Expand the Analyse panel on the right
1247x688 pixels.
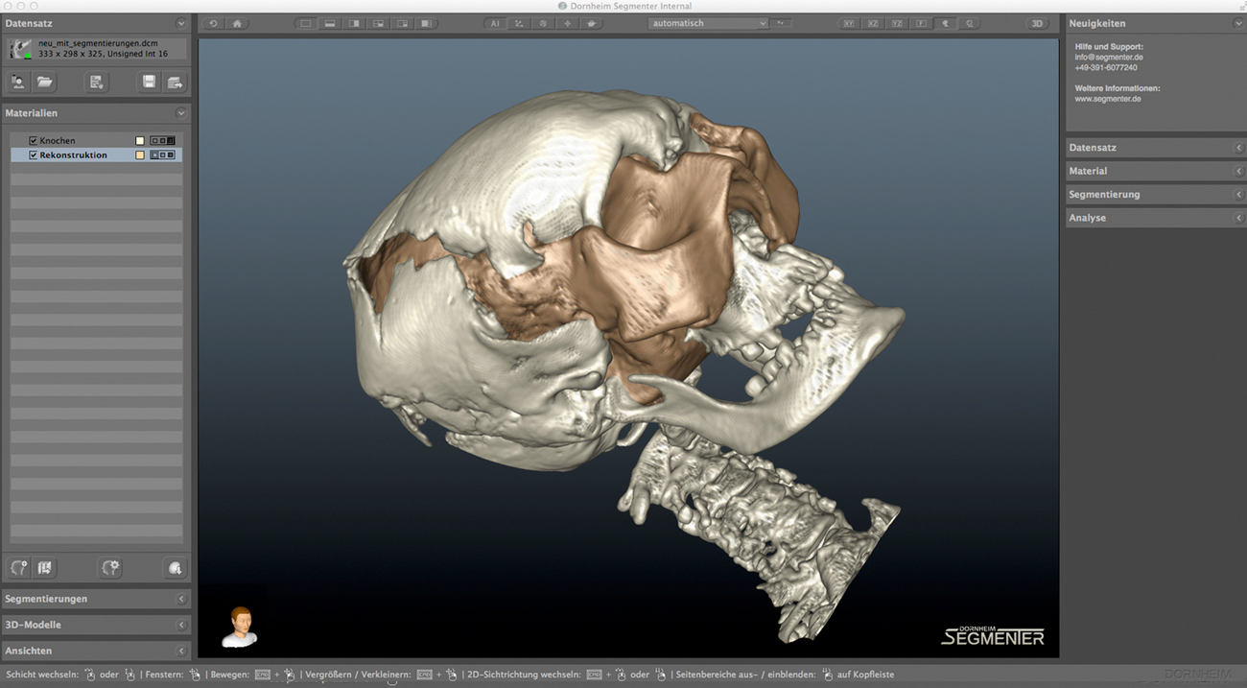1155,218
